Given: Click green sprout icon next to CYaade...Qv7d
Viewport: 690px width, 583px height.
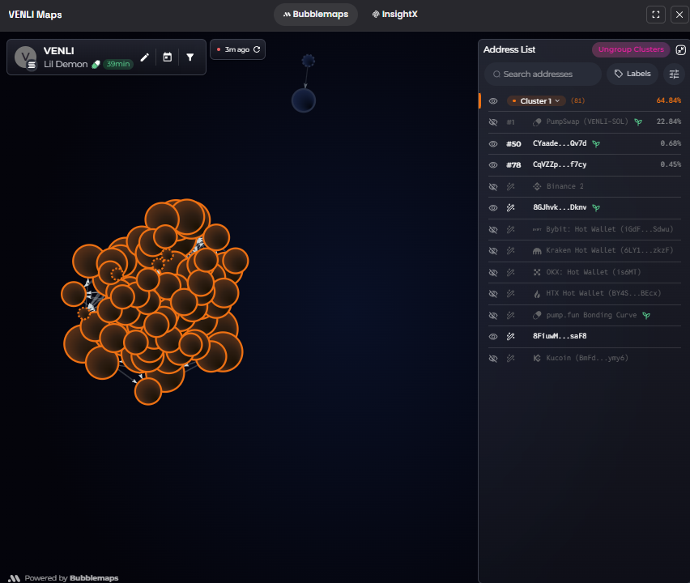Looking at the screenshot, I should pos(596,144).
